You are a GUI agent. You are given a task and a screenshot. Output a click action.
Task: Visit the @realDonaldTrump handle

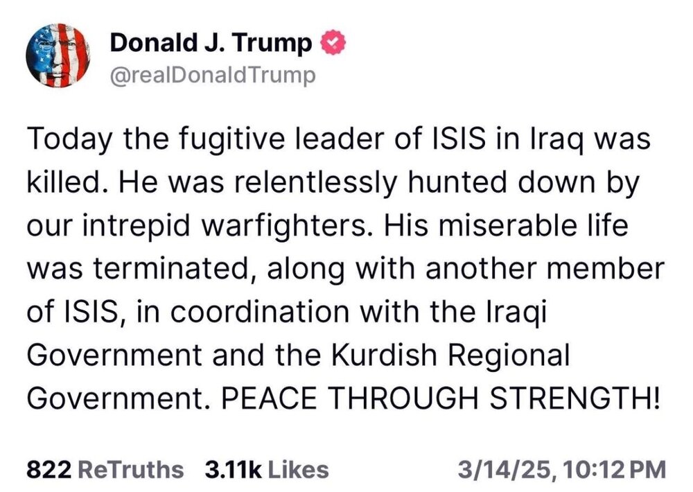pos(213,75)
